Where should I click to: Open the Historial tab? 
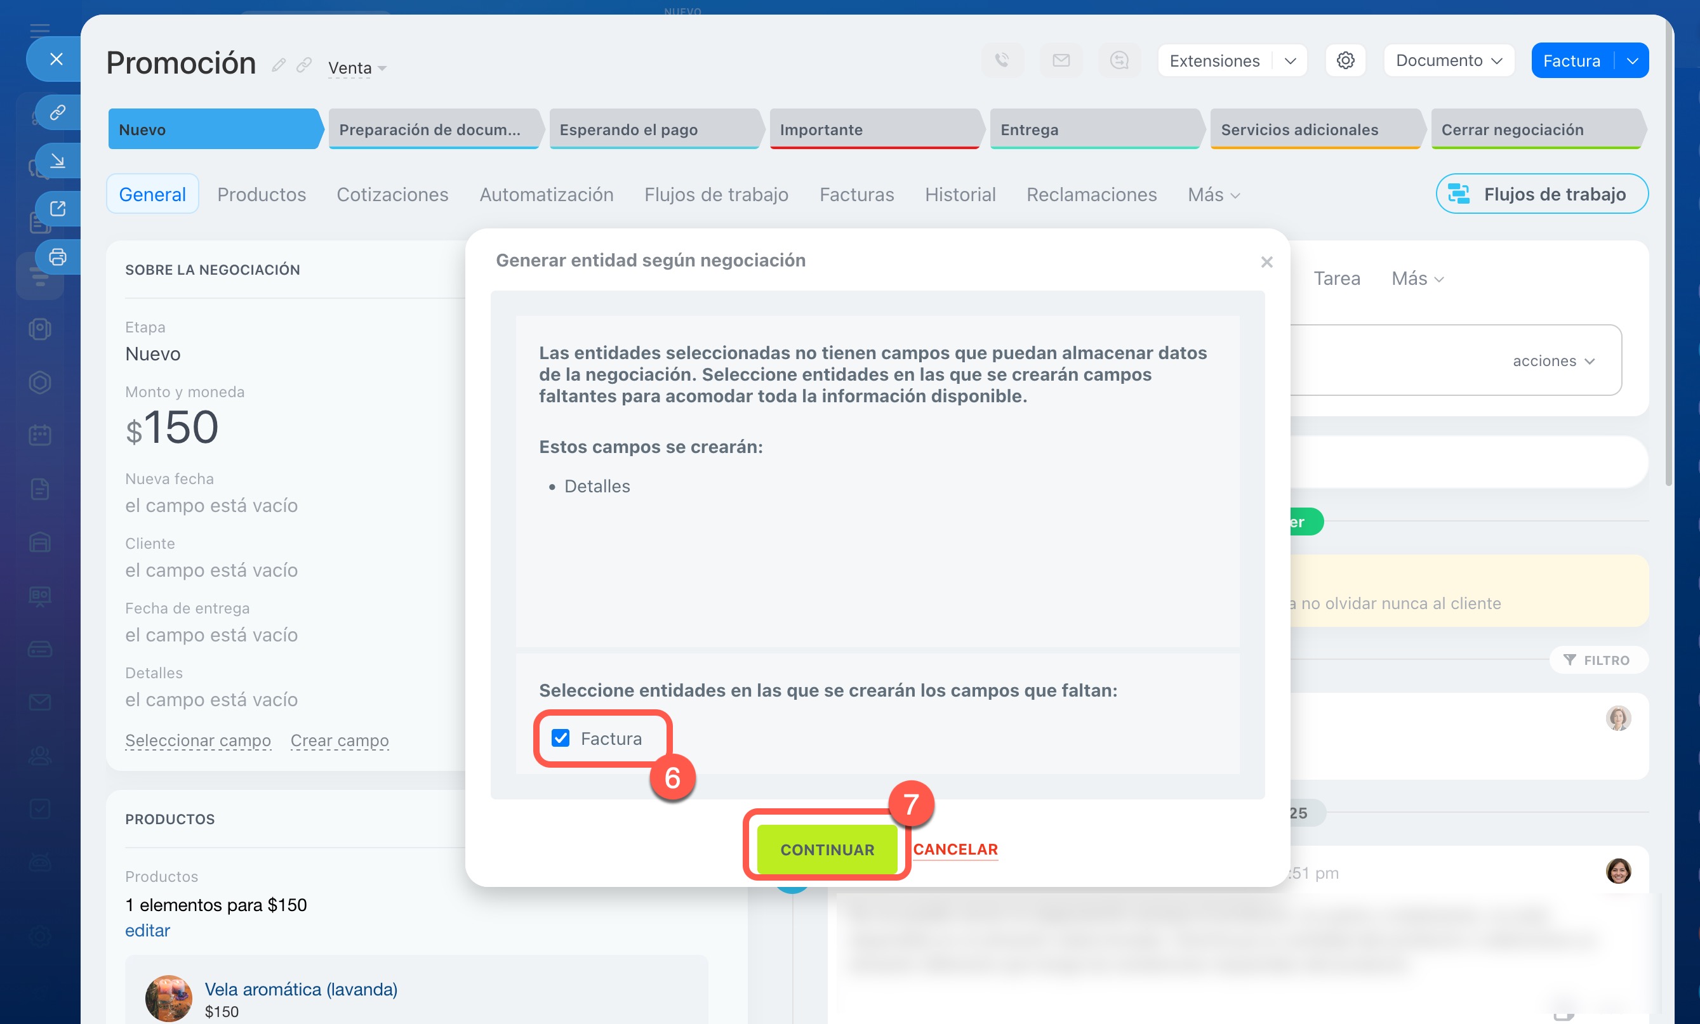[960, 194]
